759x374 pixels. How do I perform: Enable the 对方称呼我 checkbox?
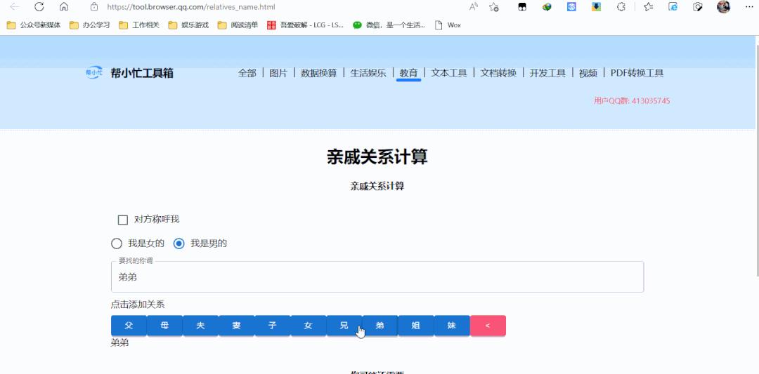(122, 220)
